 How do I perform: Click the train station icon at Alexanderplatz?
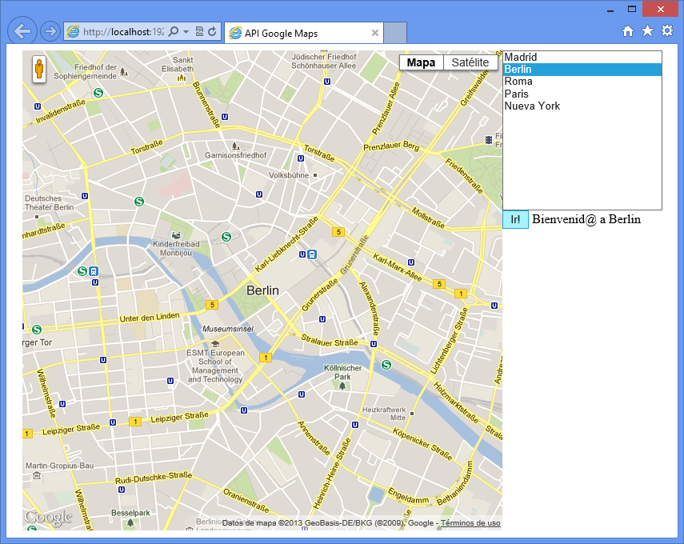[x=312, y=254]
